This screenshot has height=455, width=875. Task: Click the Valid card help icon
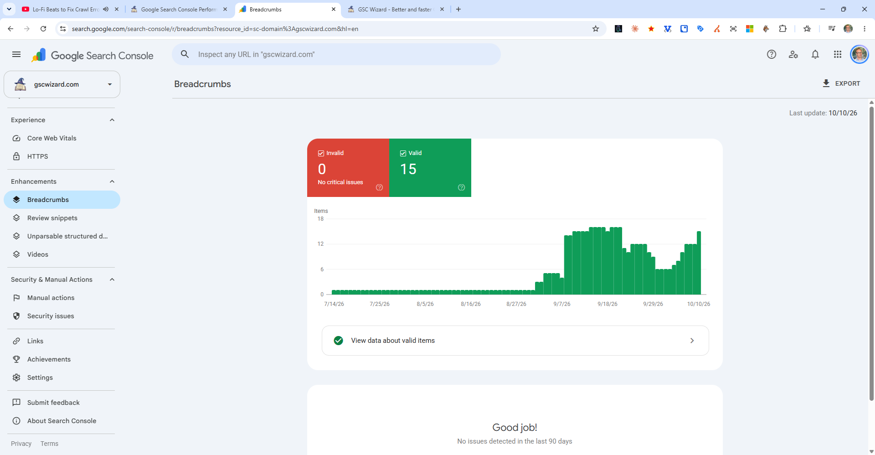click(x=461, y=187)
